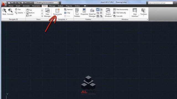
Task: Switch to the Plug-ins ribbon tab
Action: tap(69, 6)
